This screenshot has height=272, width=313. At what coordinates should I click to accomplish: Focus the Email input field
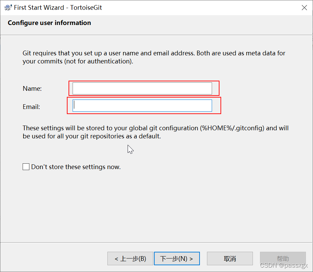[x=142, y=106]
